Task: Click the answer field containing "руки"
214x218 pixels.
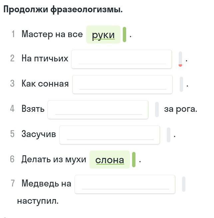Action: tap(103, 35)
